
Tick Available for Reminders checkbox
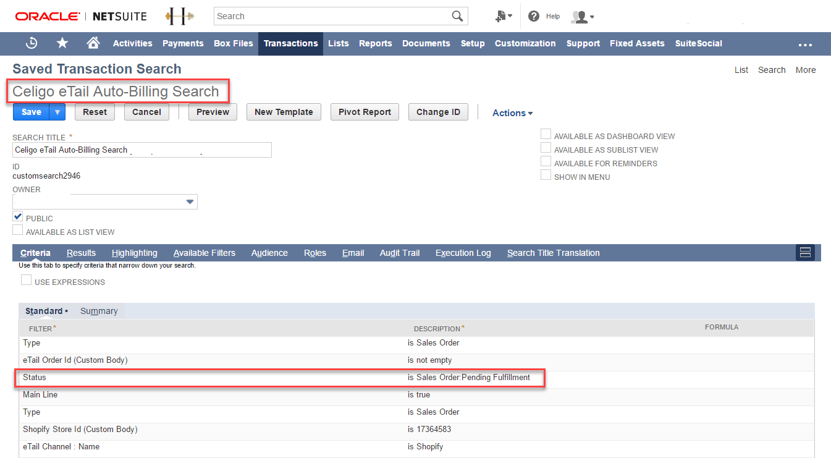click(x=546, y=161)
